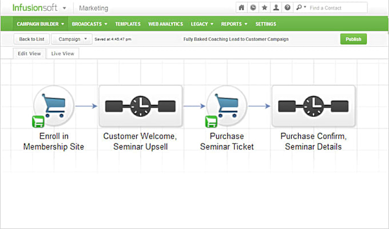Click the Publish button
The image size is (389, 229).
click(x=354, y=39)
